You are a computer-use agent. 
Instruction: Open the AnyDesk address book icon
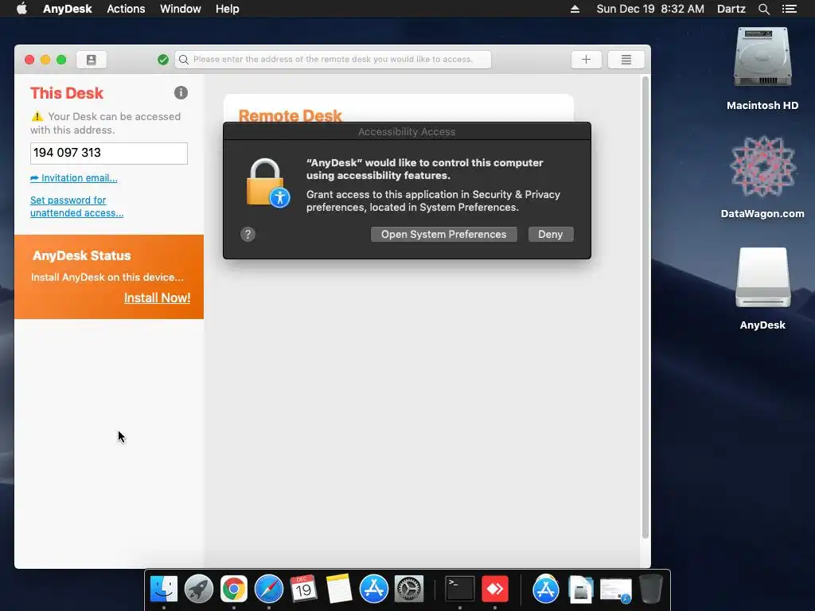[x=91, y=60]
